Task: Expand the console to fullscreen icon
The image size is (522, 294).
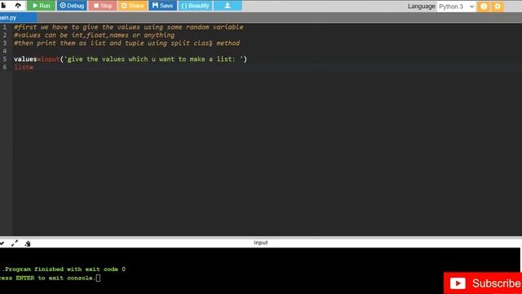Action: click(15, 243)
